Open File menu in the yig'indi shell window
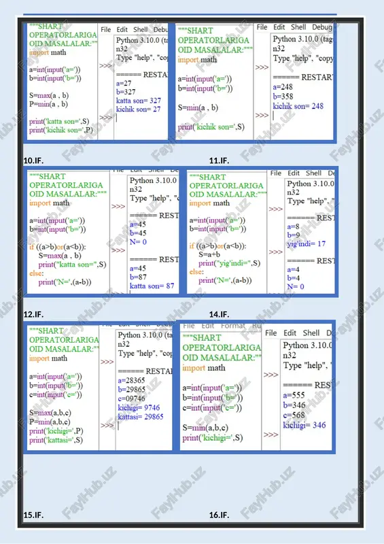 (x=276, y=173)
